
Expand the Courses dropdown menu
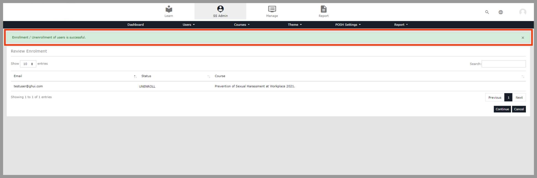click(x=242, y=25)
